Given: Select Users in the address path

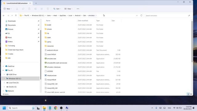Looking at the screenshot, I should coord(49,15).
